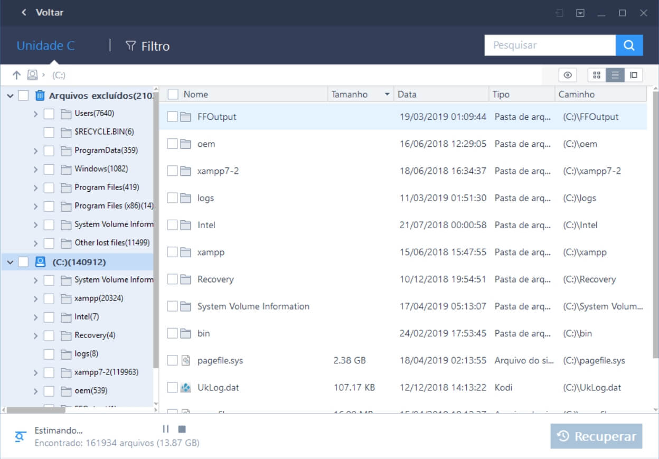The image size is (659, 459).
Task: Open the Tamanho column sort dropdown
Action: pyautogui.click(x=387, y=95)
